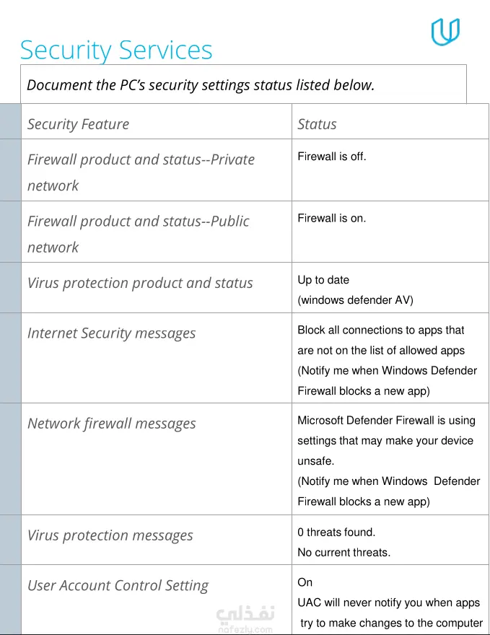Click the Firewall Private network feature cell
The image size is (490, 635).
[141, 172]
